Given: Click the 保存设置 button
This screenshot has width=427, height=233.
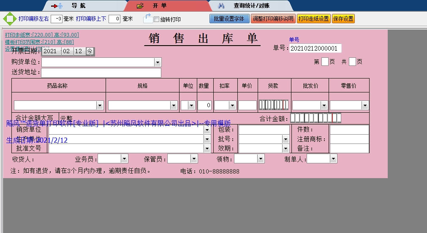Looking at the screenshot, I should coord(343,19).
